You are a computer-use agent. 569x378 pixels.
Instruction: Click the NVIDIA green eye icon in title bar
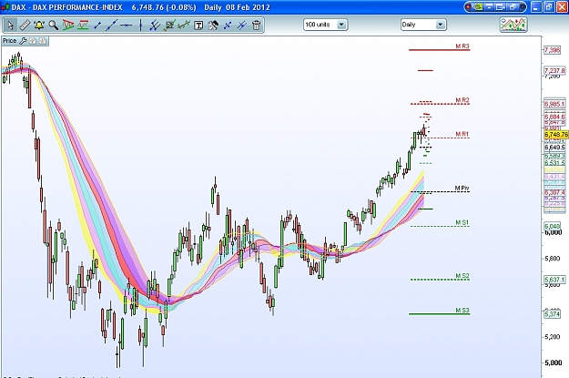point(478,7)
